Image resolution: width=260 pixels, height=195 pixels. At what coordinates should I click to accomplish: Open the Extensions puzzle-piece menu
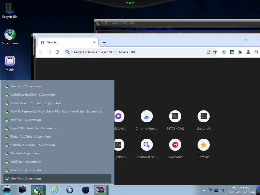[x=240, y=52]
